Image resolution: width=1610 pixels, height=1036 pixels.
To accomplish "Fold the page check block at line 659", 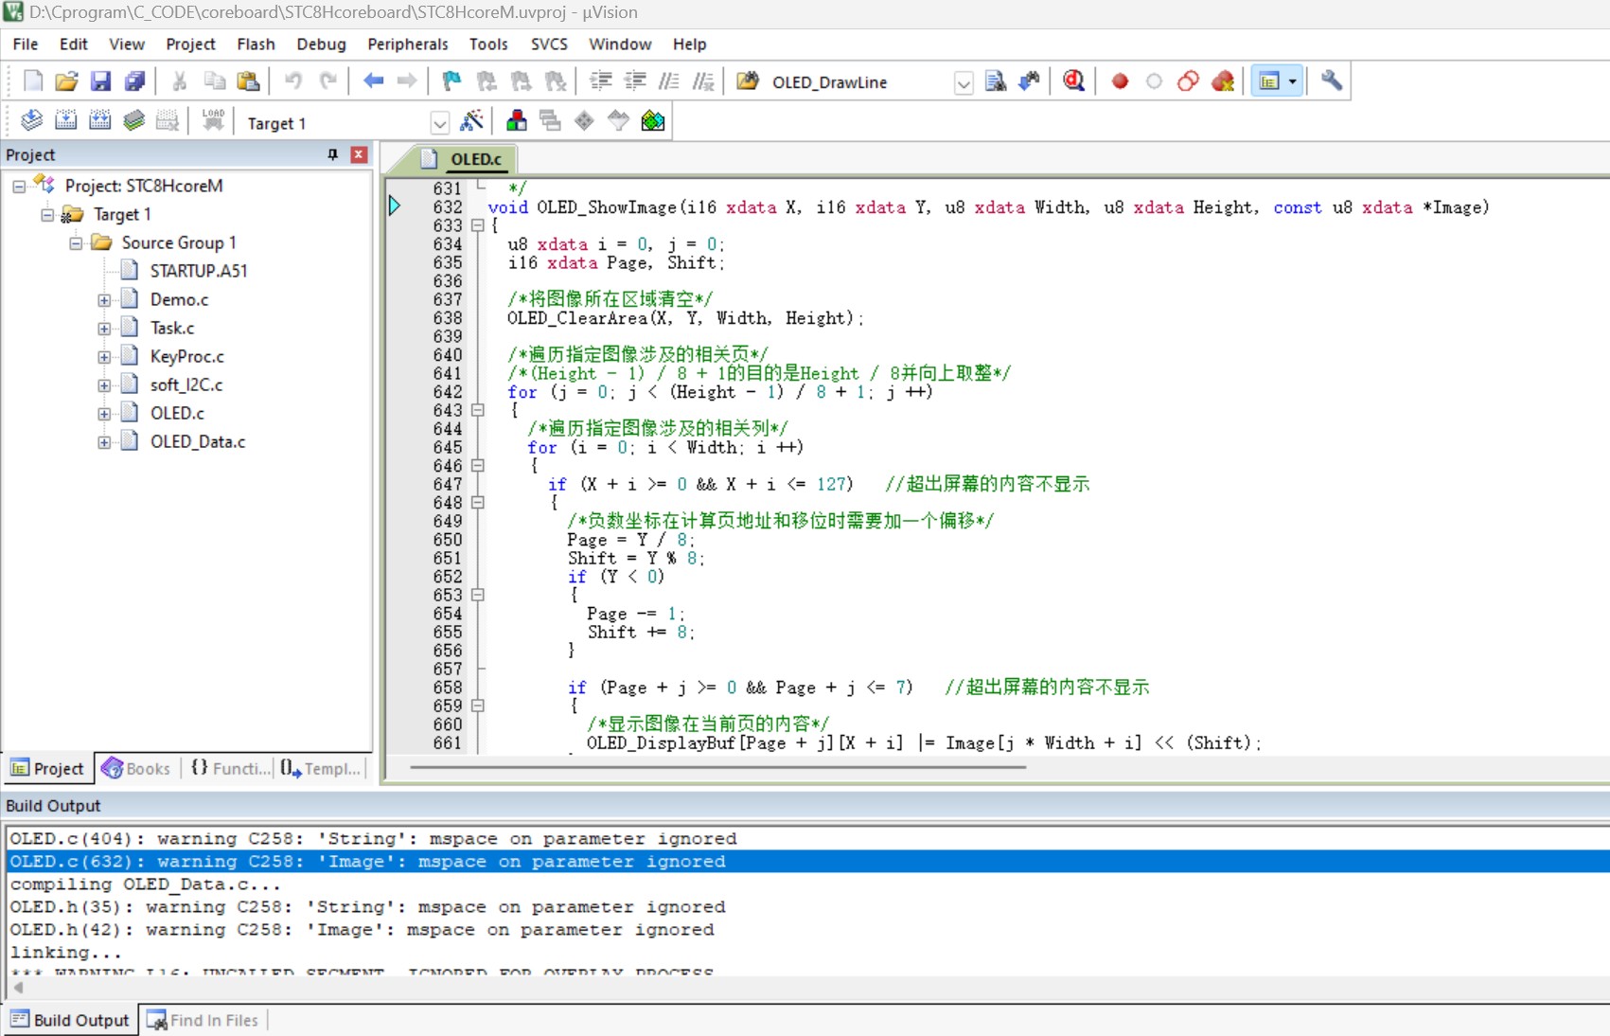I will click(478, 706).
